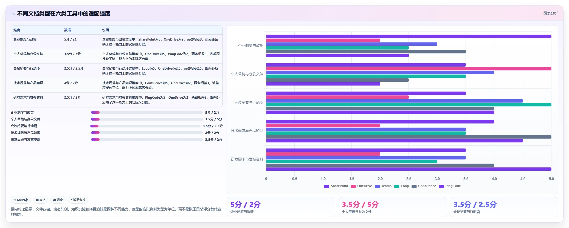Select the 表格 chip
Viewport: 569px width, 228px height.
[41, 200]
